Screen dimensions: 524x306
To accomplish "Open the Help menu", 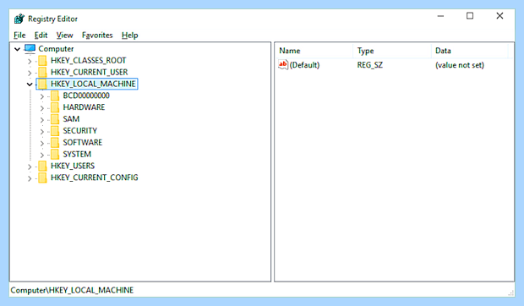I will coord(129,35).
